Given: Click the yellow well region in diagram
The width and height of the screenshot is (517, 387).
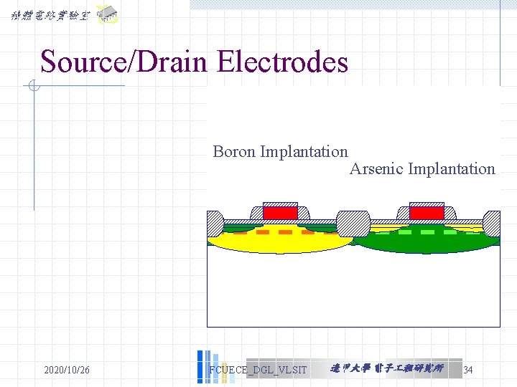Looking at the screenshot, I should 279,244.
